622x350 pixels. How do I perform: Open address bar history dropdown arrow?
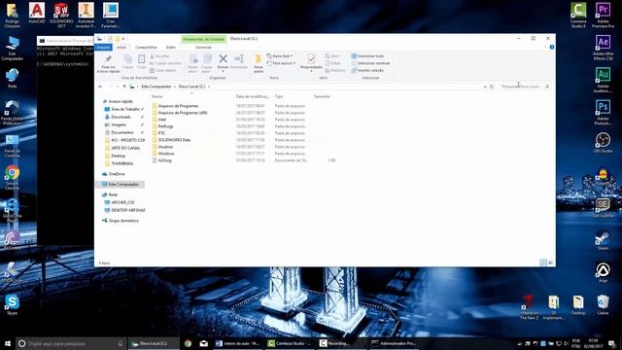[485, 87]
